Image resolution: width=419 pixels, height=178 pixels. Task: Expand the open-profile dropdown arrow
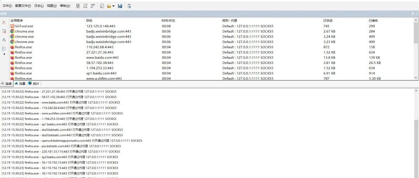[x=114, y=6]
